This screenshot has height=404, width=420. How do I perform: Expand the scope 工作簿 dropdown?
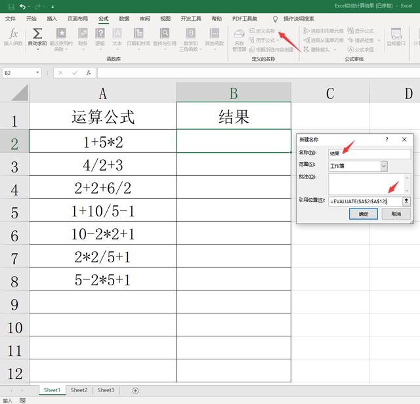click(x=384, y=166)
